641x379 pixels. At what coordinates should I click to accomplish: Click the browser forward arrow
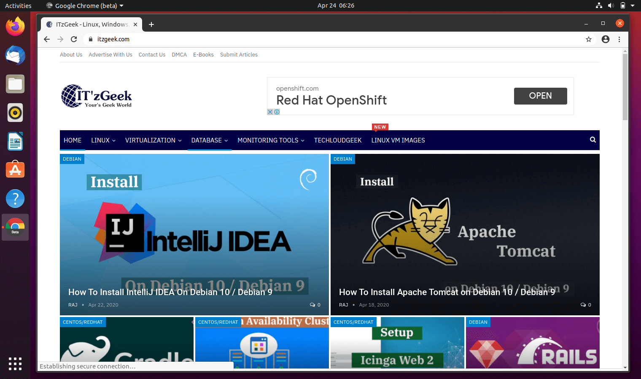[x=60, y=39]
